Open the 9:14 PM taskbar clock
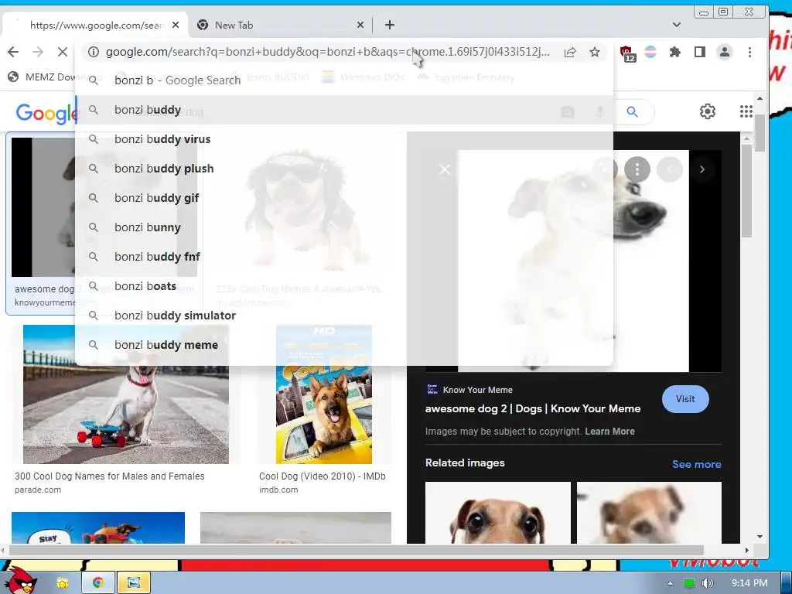The image size is (792, 594). [x=749, y=583]
